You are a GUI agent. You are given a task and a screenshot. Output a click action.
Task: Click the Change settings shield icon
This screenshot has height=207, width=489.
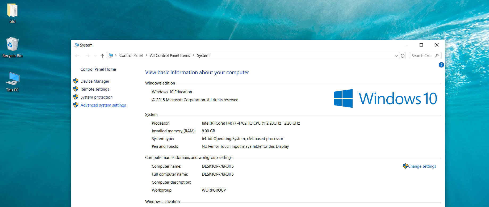point(405,166)
